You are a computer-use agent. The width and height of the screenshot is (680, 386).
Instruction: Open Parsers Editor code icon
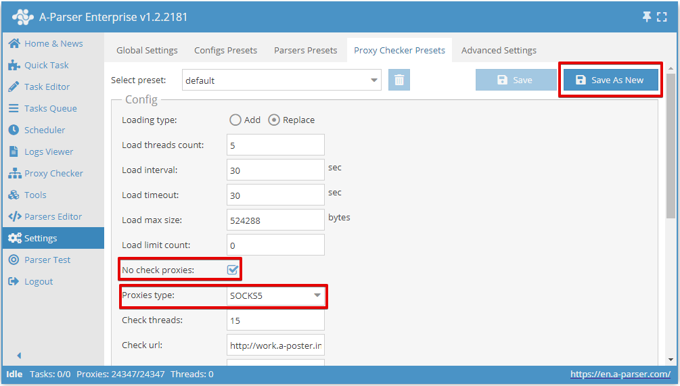14,216
